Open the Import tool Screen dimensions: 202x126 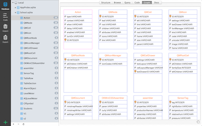(5, 28)
